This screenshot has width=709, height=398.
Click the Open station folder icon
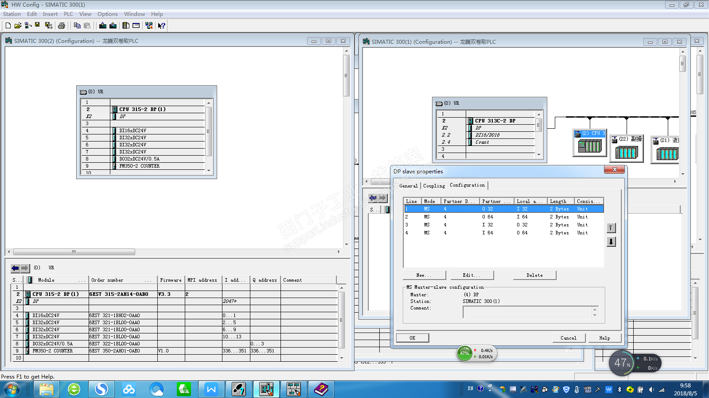(18, 26)
